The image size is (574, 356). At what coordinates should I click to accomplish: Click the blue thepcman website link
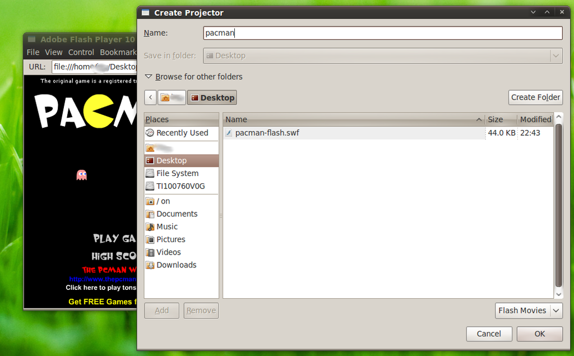point(103,279)
